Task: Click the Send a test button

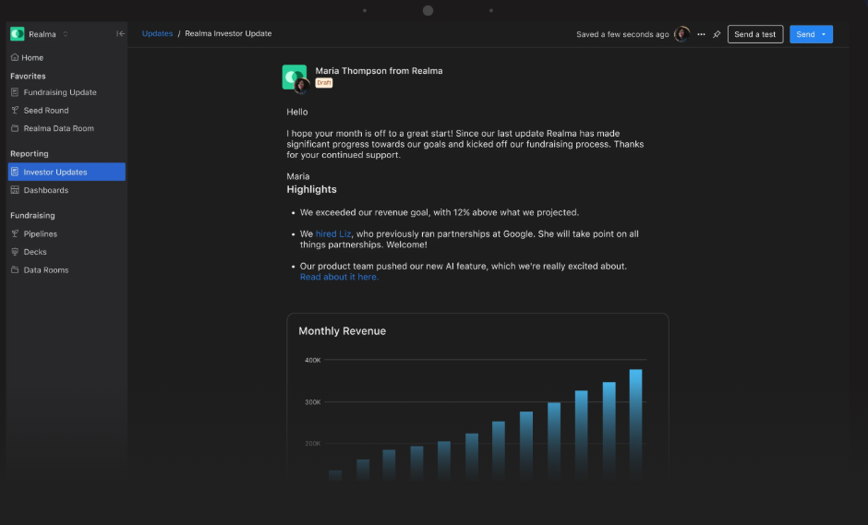Action: pos(755,34)
